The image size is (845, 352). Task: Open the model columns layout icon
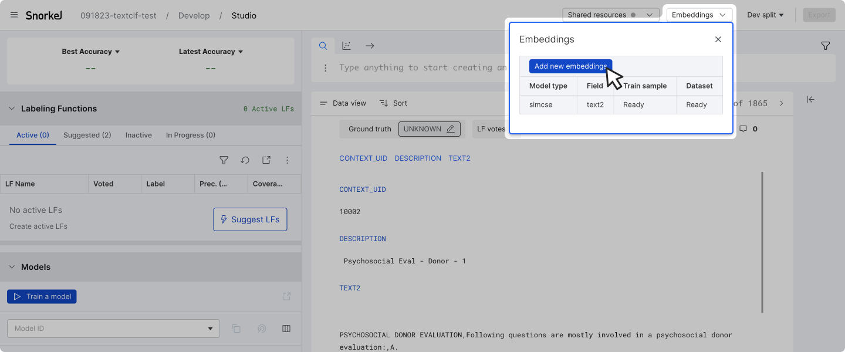click(x=286, y=329)
